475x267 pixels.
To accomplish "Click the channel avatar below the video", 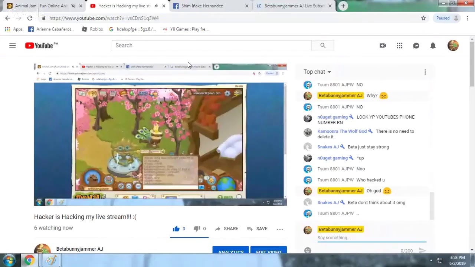I will pos(42,249).
